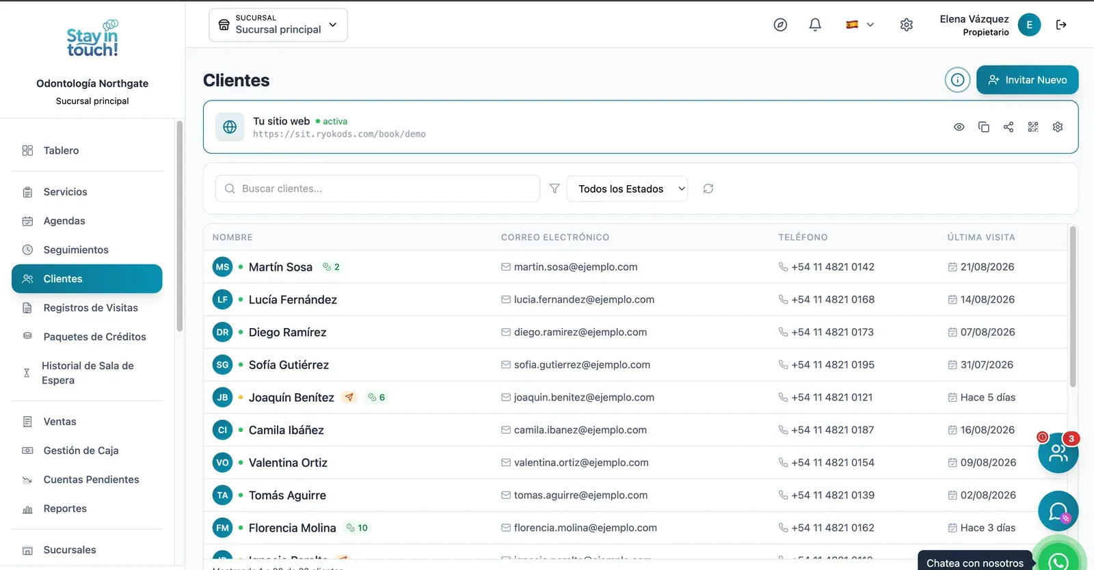Open the settings gear in top bar
Viewport: 1094px width, 570px height.
point(907,25)
